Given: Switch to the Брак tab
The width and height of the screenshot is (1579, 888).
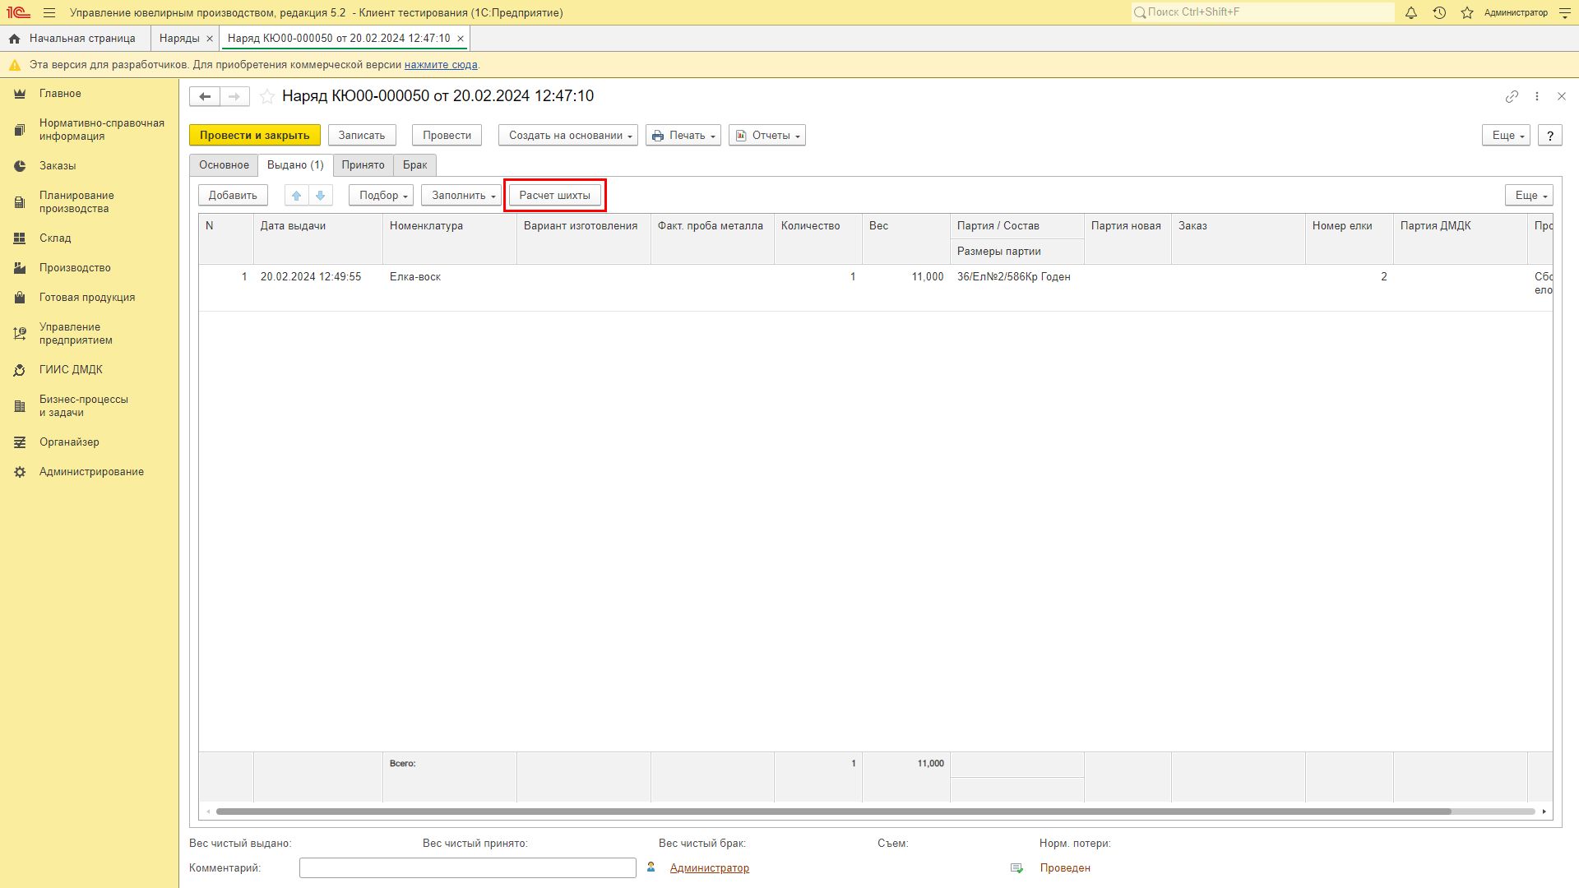Looking at the screenshot, I should pos(414,165).
